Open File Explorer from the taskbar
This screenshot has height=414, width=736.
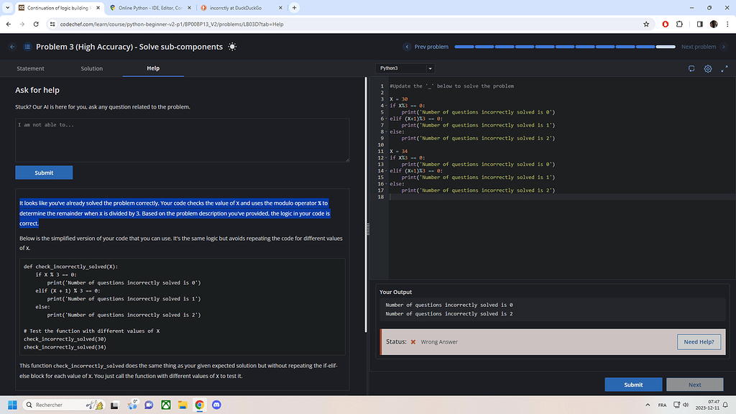coord(182,405)
